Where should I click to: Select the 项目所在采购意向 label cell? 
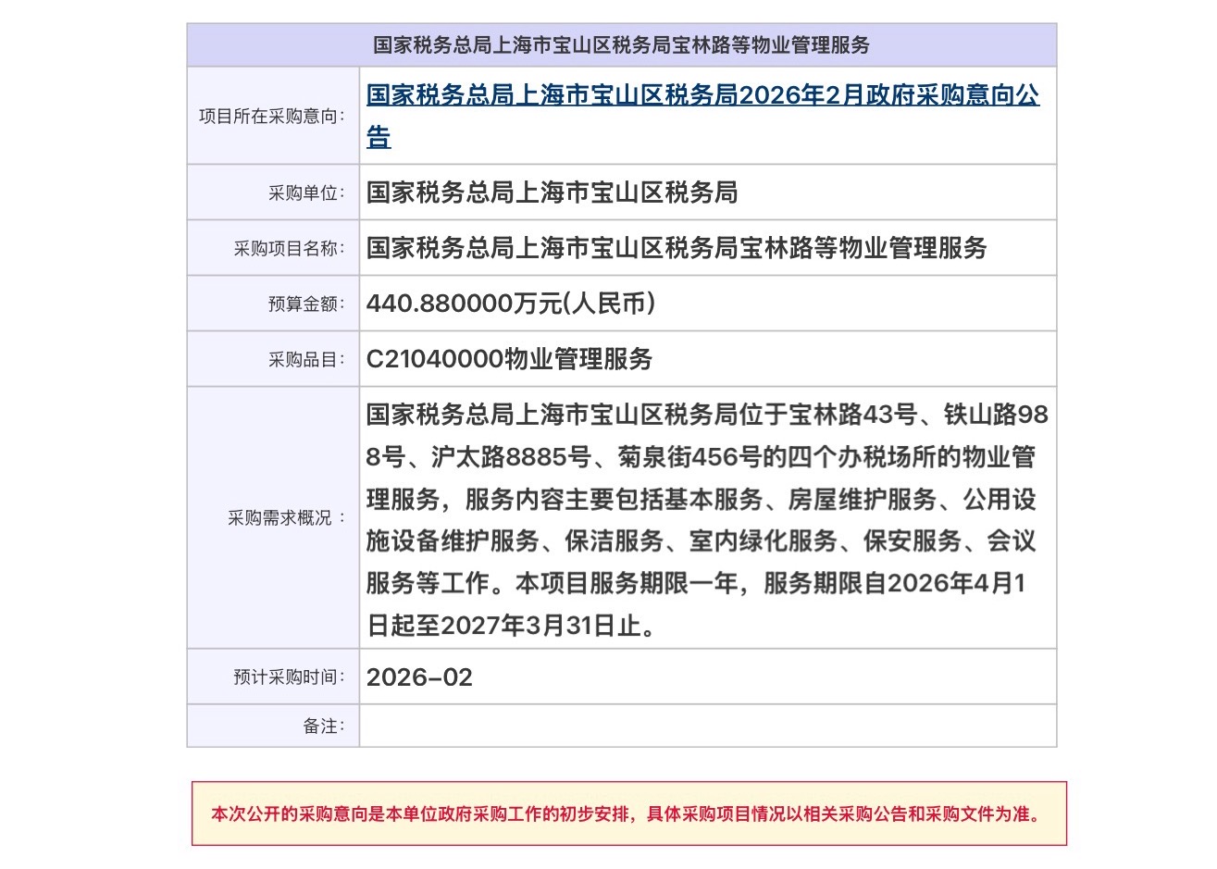272,117
